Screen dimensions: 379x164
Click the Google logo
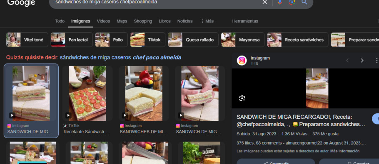tap(21, 2)
